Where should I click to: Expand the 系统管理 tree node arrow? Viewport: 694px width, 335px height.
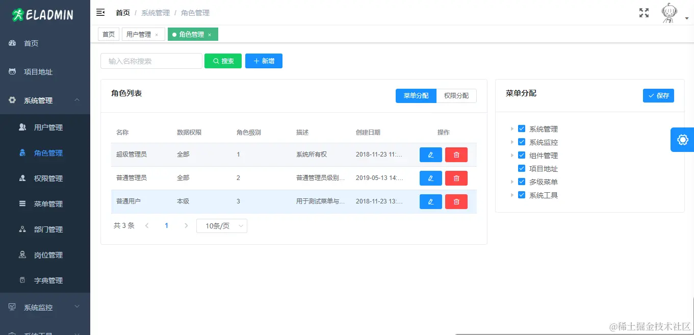(x=512, y=129)
